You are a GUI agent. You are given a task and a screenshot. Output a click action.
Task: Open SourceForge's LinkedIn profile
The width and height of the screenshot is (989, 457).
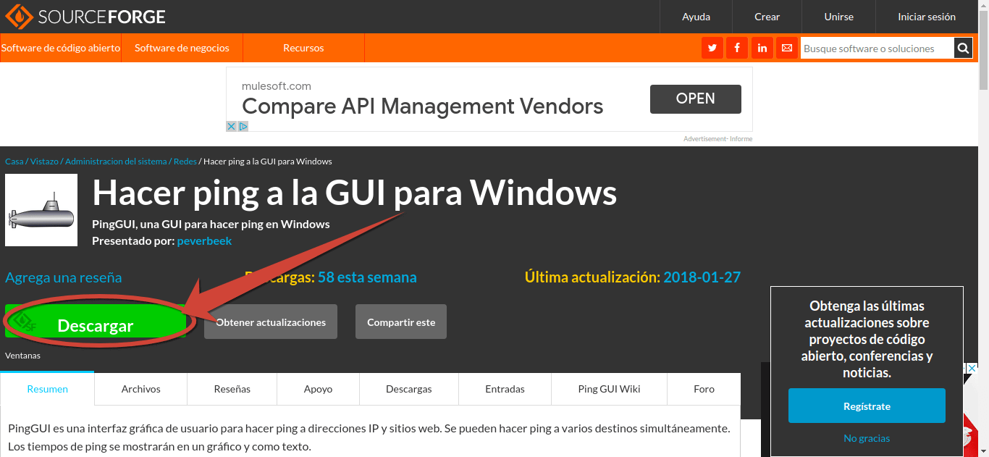762,48
